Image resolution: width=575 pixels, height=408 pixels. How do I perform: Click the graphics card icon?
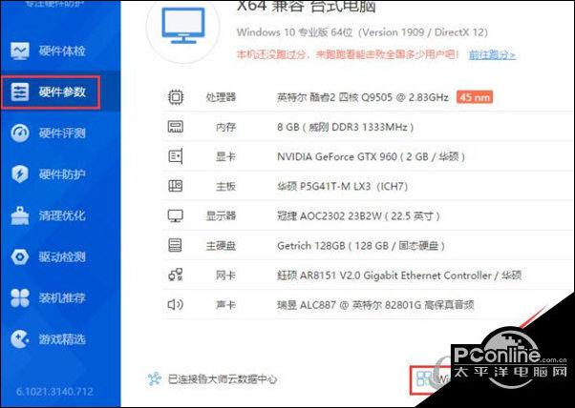tap(176, 156)
